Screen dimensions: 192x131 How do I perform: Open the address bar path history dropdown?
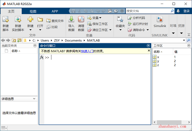click(184, 40)
